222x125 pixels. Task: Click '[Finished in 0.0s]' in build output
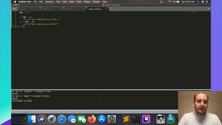[x=22, y=101]
